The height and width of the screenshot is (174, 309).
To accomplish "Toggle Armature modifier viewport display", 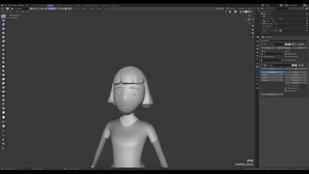I will (x=289, y=44).
